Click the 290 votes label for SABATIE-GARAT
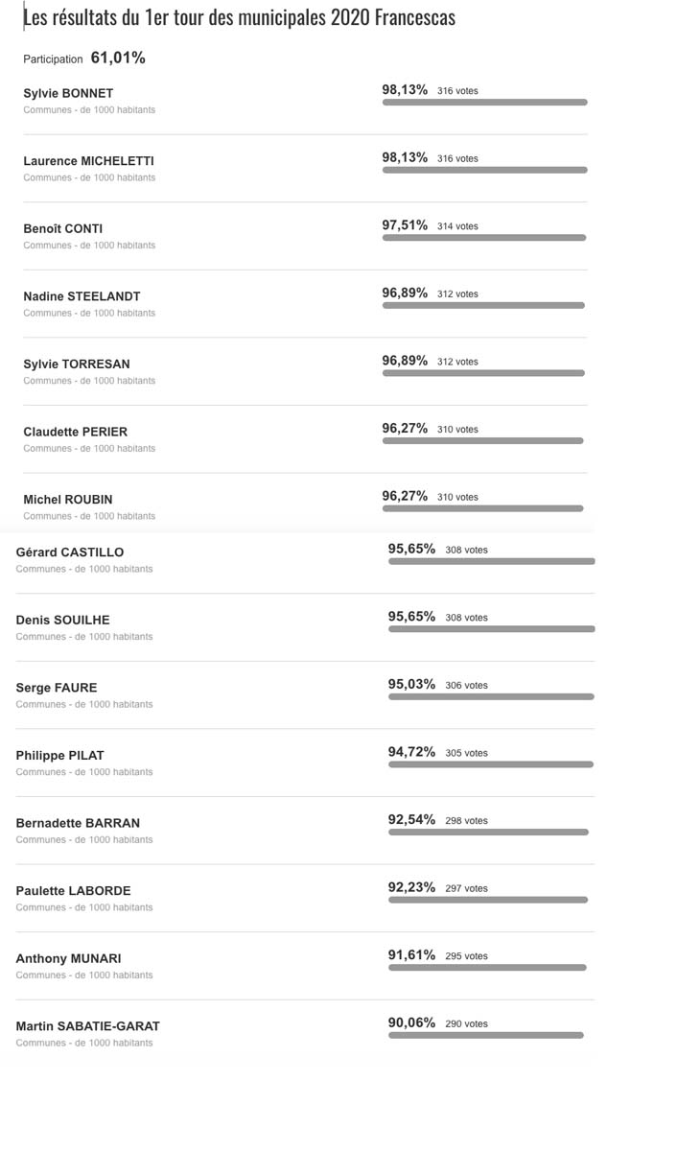The width and height of the screenshot is (677, 1151). pyautogui.click(x=466, y=1023)
